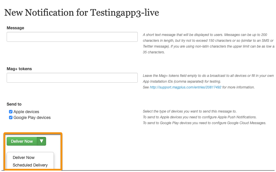Click the "Google Play devices" label text
The image size is (276, 172).
point(32,117)
